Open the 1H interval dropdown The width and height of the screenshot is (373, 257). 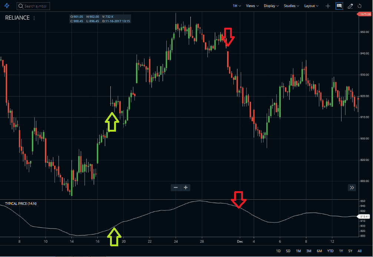237,6
